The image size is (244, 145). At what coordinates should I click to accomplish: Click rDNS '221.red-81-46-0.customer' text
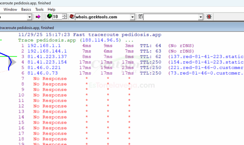pos(207,67)
